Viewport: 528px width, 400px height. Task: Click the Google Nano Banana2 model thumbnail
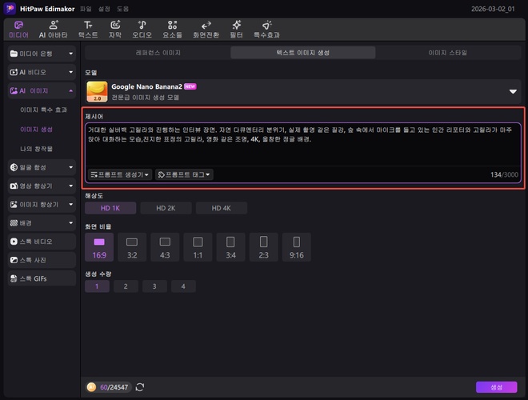pyautogui.click(x=97, y=91)
